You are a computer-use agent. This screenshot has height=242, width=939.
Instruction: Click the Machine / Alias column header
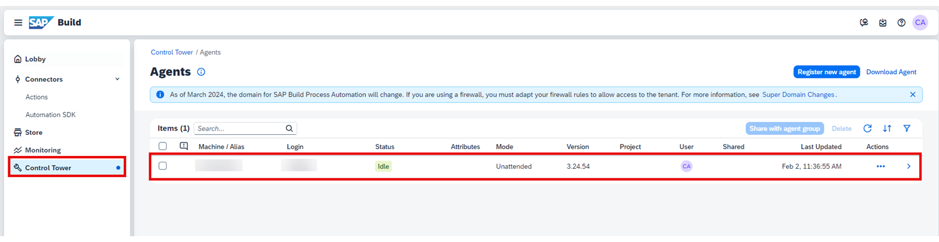point(221,146)
